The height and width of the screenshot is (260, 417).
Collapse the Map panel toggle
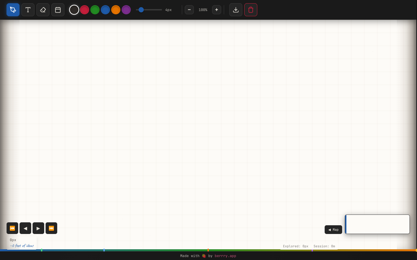click(333, 229)
